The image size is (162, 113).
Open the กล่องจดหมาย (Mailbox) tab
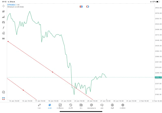pyautogui.click(x=91, y=106)
